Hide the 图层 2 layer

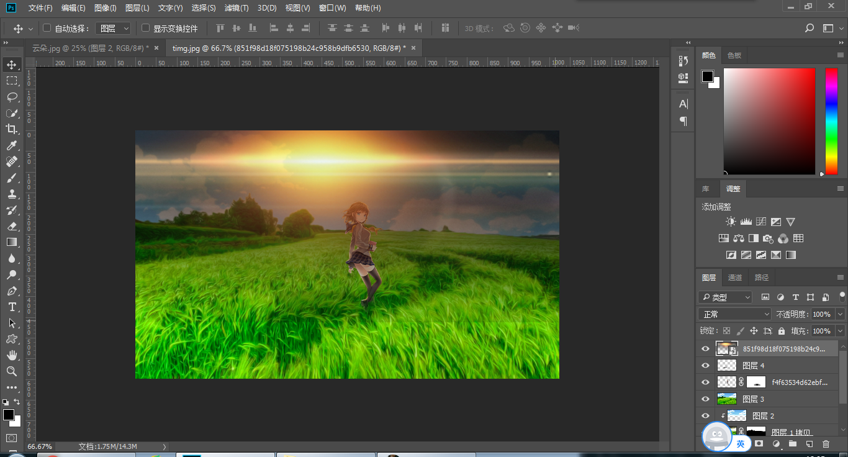coord(705,416)
